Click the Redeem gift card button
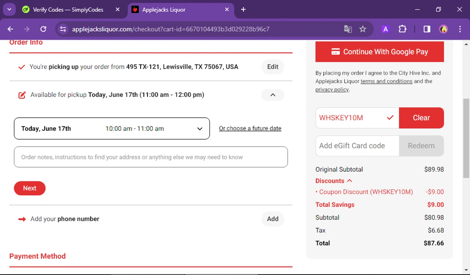 (421, 146)
